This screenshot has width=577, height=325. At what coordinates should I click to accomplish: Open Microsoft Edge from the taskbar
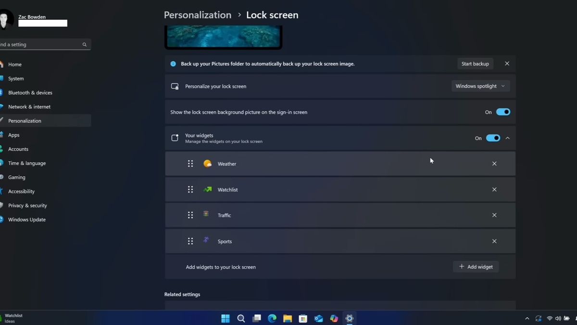pyautogui.click(x=272, y=318)
